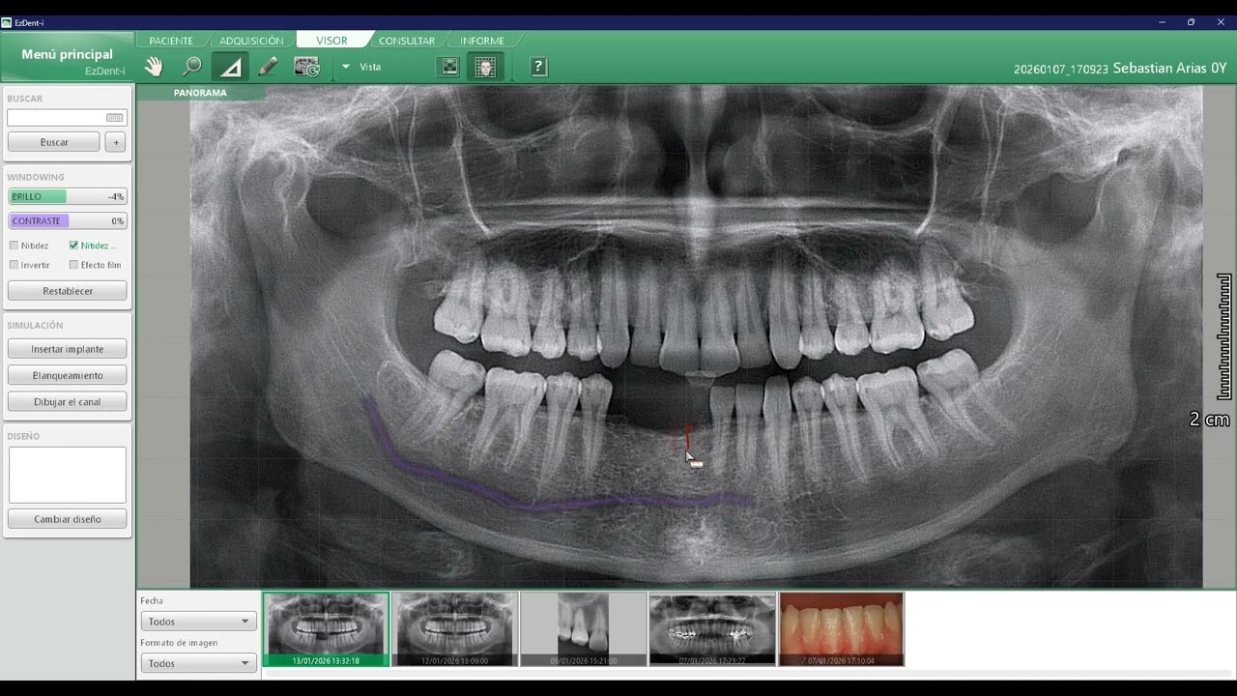
Task: Click the Restablecer button
Action: click(x=68, y=291)
